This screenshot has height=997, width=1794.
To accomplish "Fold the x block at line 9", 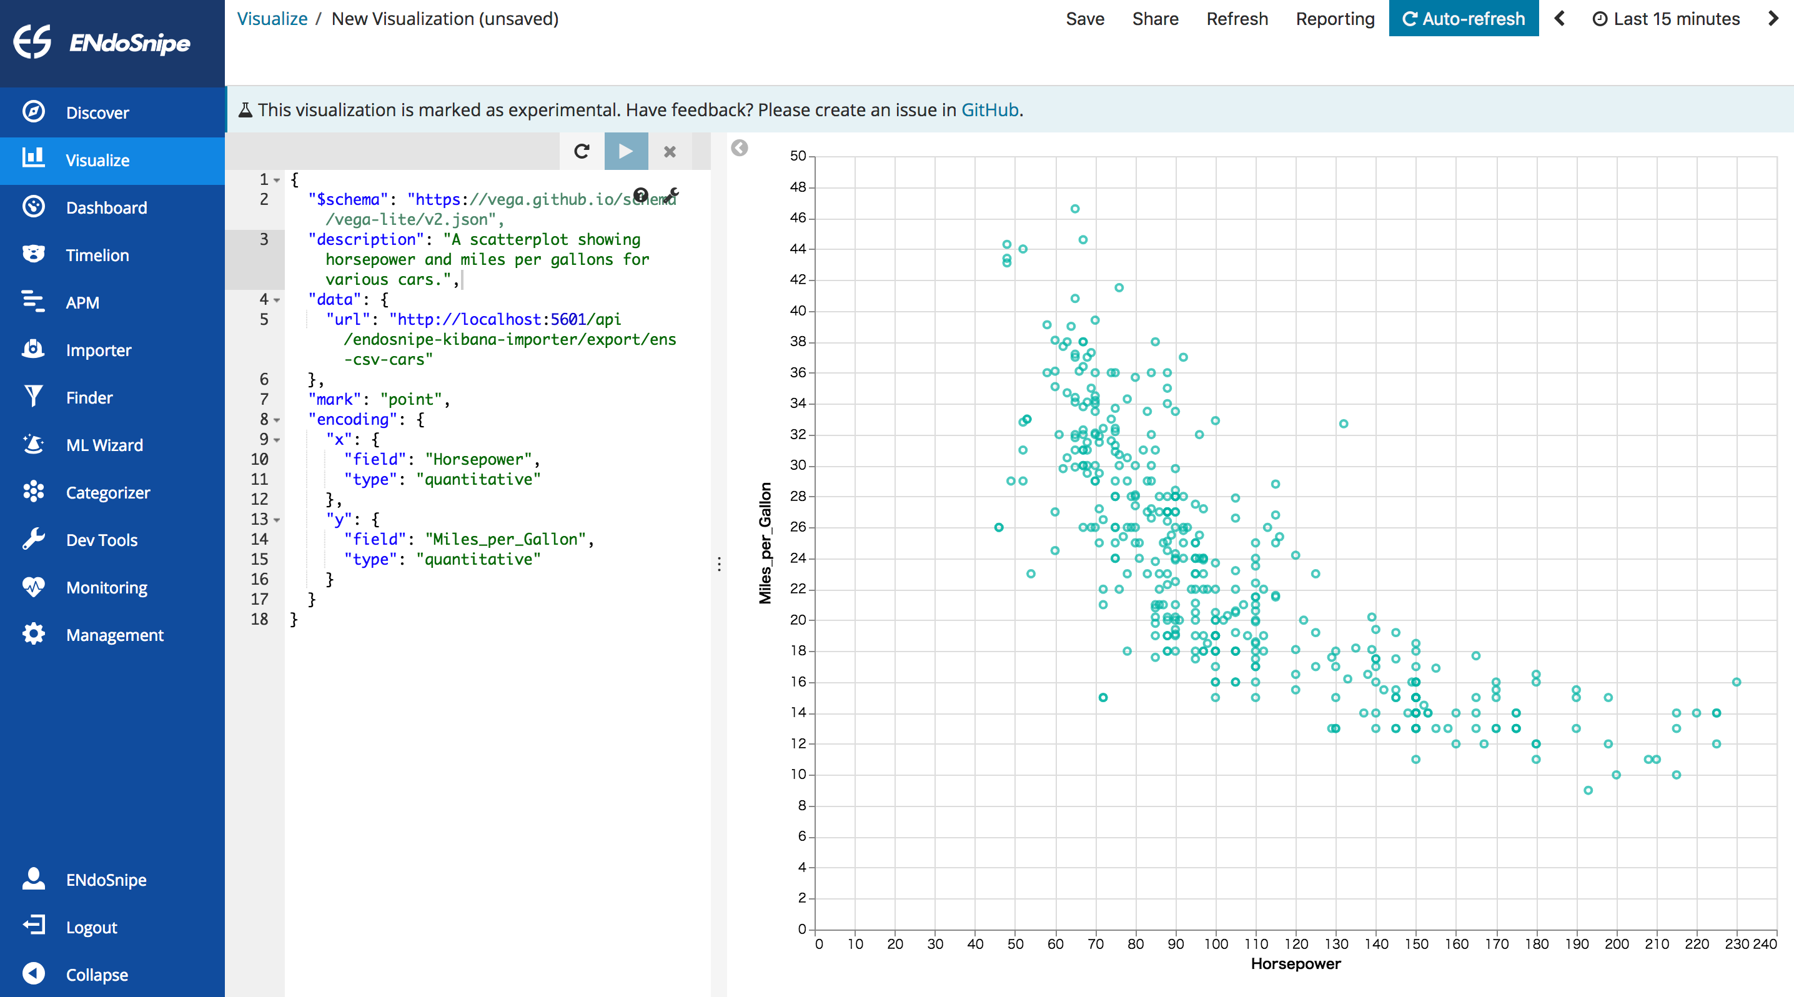I will click(x=277, y=440).
